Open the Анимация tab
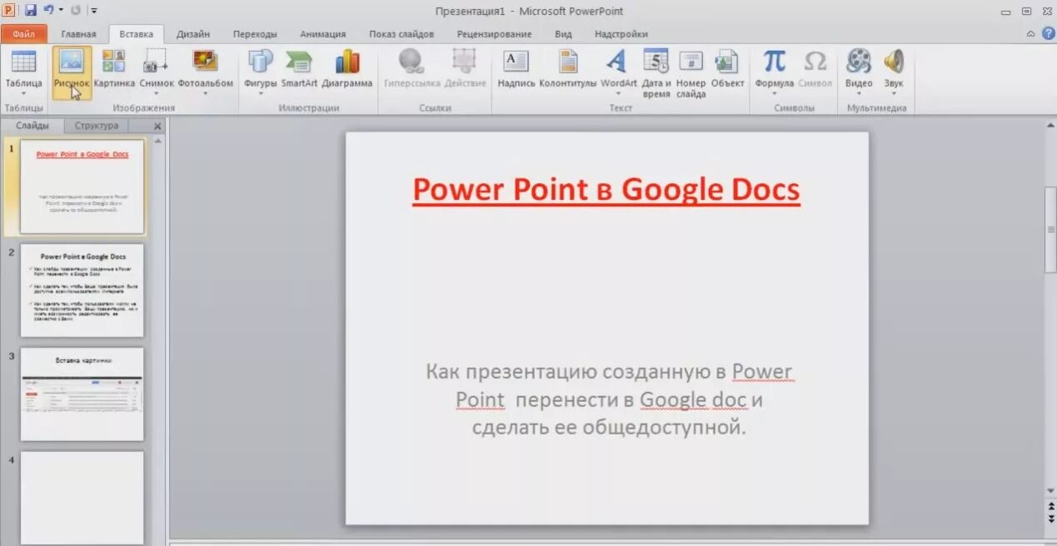The height and width of the screenshot is (546, 1057). [x=323, y=34]
